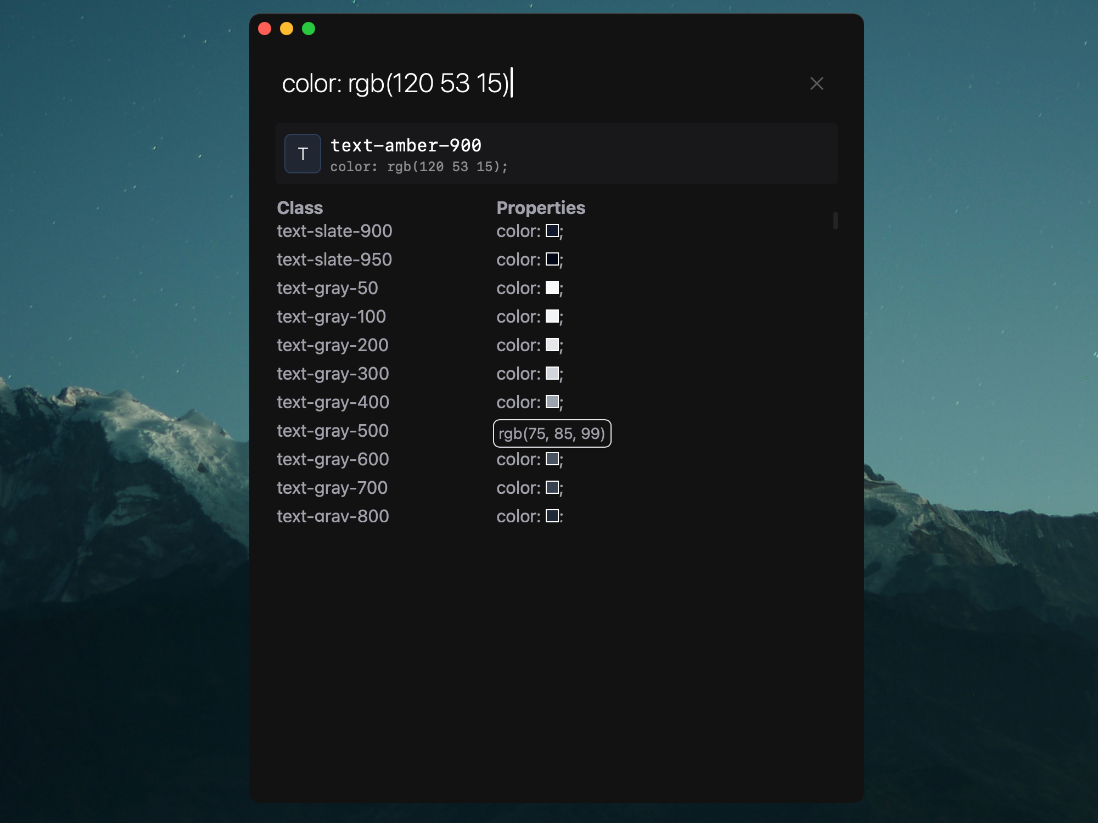Pick the text-gray-600 class name
This screenshot has width=1098, height=823.
pos(333,459)
